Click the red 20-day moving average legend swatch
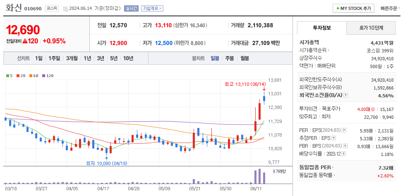405x196 pixels. click(x=18, y=76)
